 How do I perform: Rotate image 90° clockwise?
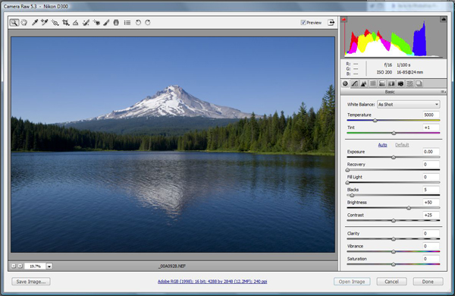click(x=148, y=22)
